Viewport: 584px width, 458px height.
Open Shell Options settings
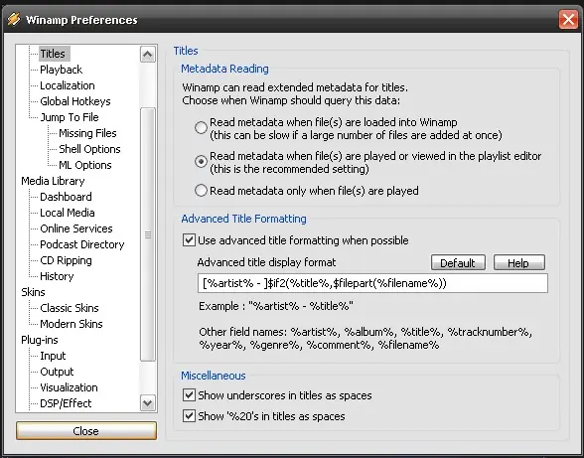(89, 149)
